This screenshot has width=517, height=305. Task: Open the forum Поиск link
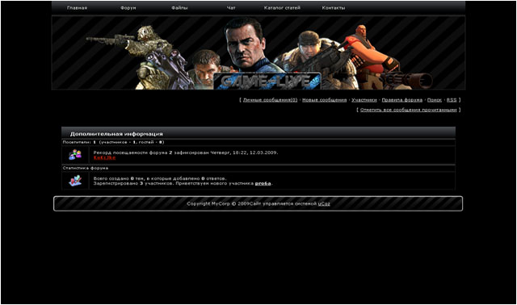[x=435, y=100]
